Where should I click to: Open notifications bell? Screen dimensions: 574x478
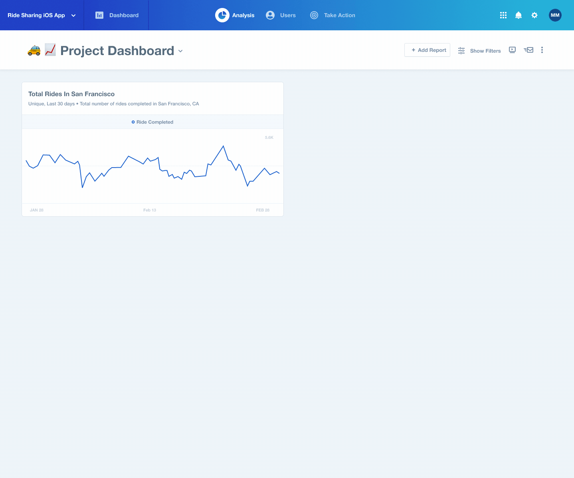(x=519, y=15)
